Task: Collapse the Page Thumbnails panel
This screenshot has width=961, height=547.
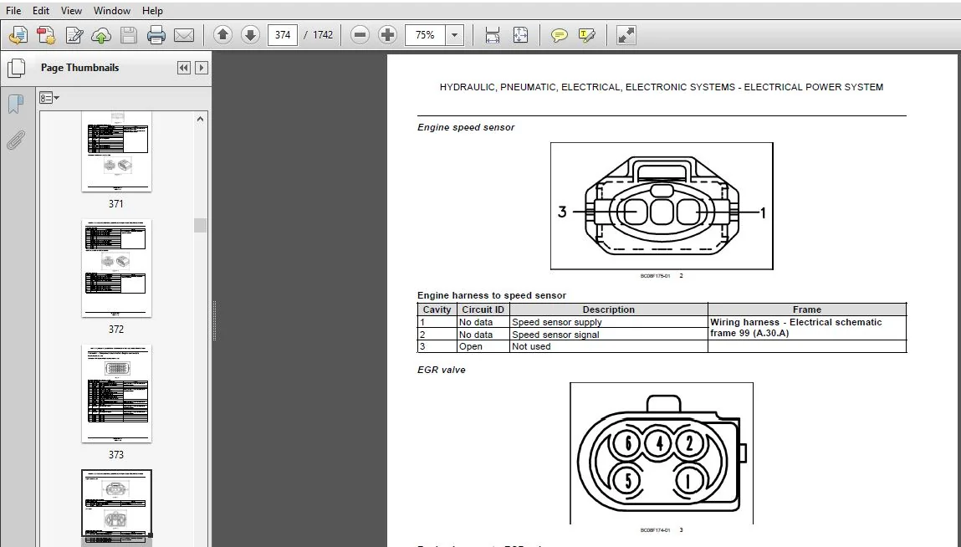Action: 183,68
